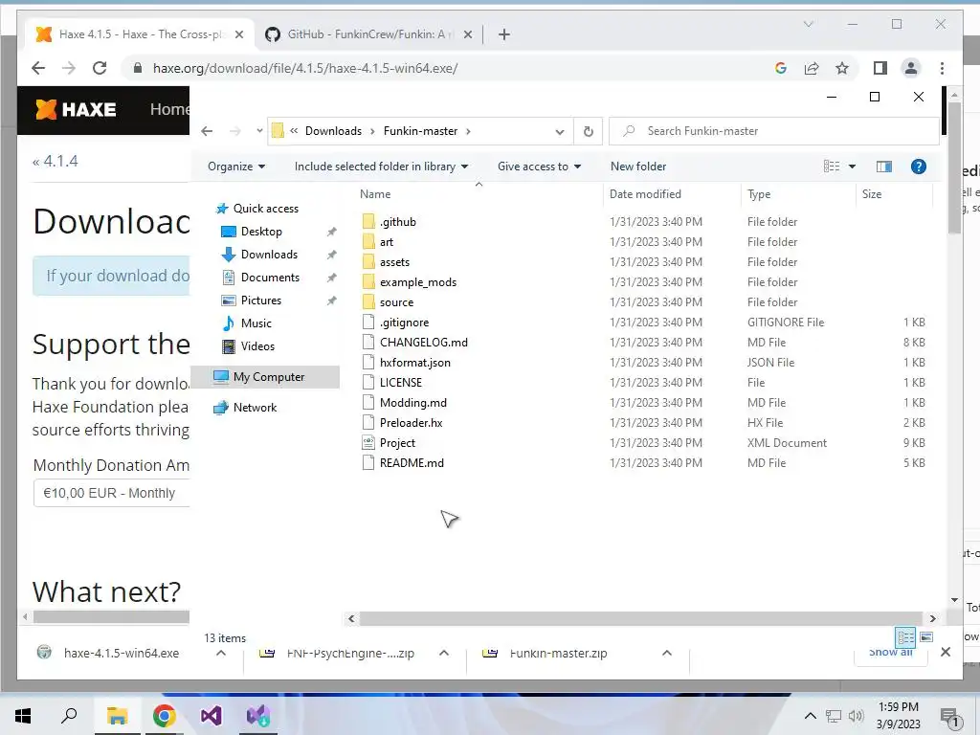Open Windows Start menu
This screenshot has height=735, width=980.
tap(23, 716)
